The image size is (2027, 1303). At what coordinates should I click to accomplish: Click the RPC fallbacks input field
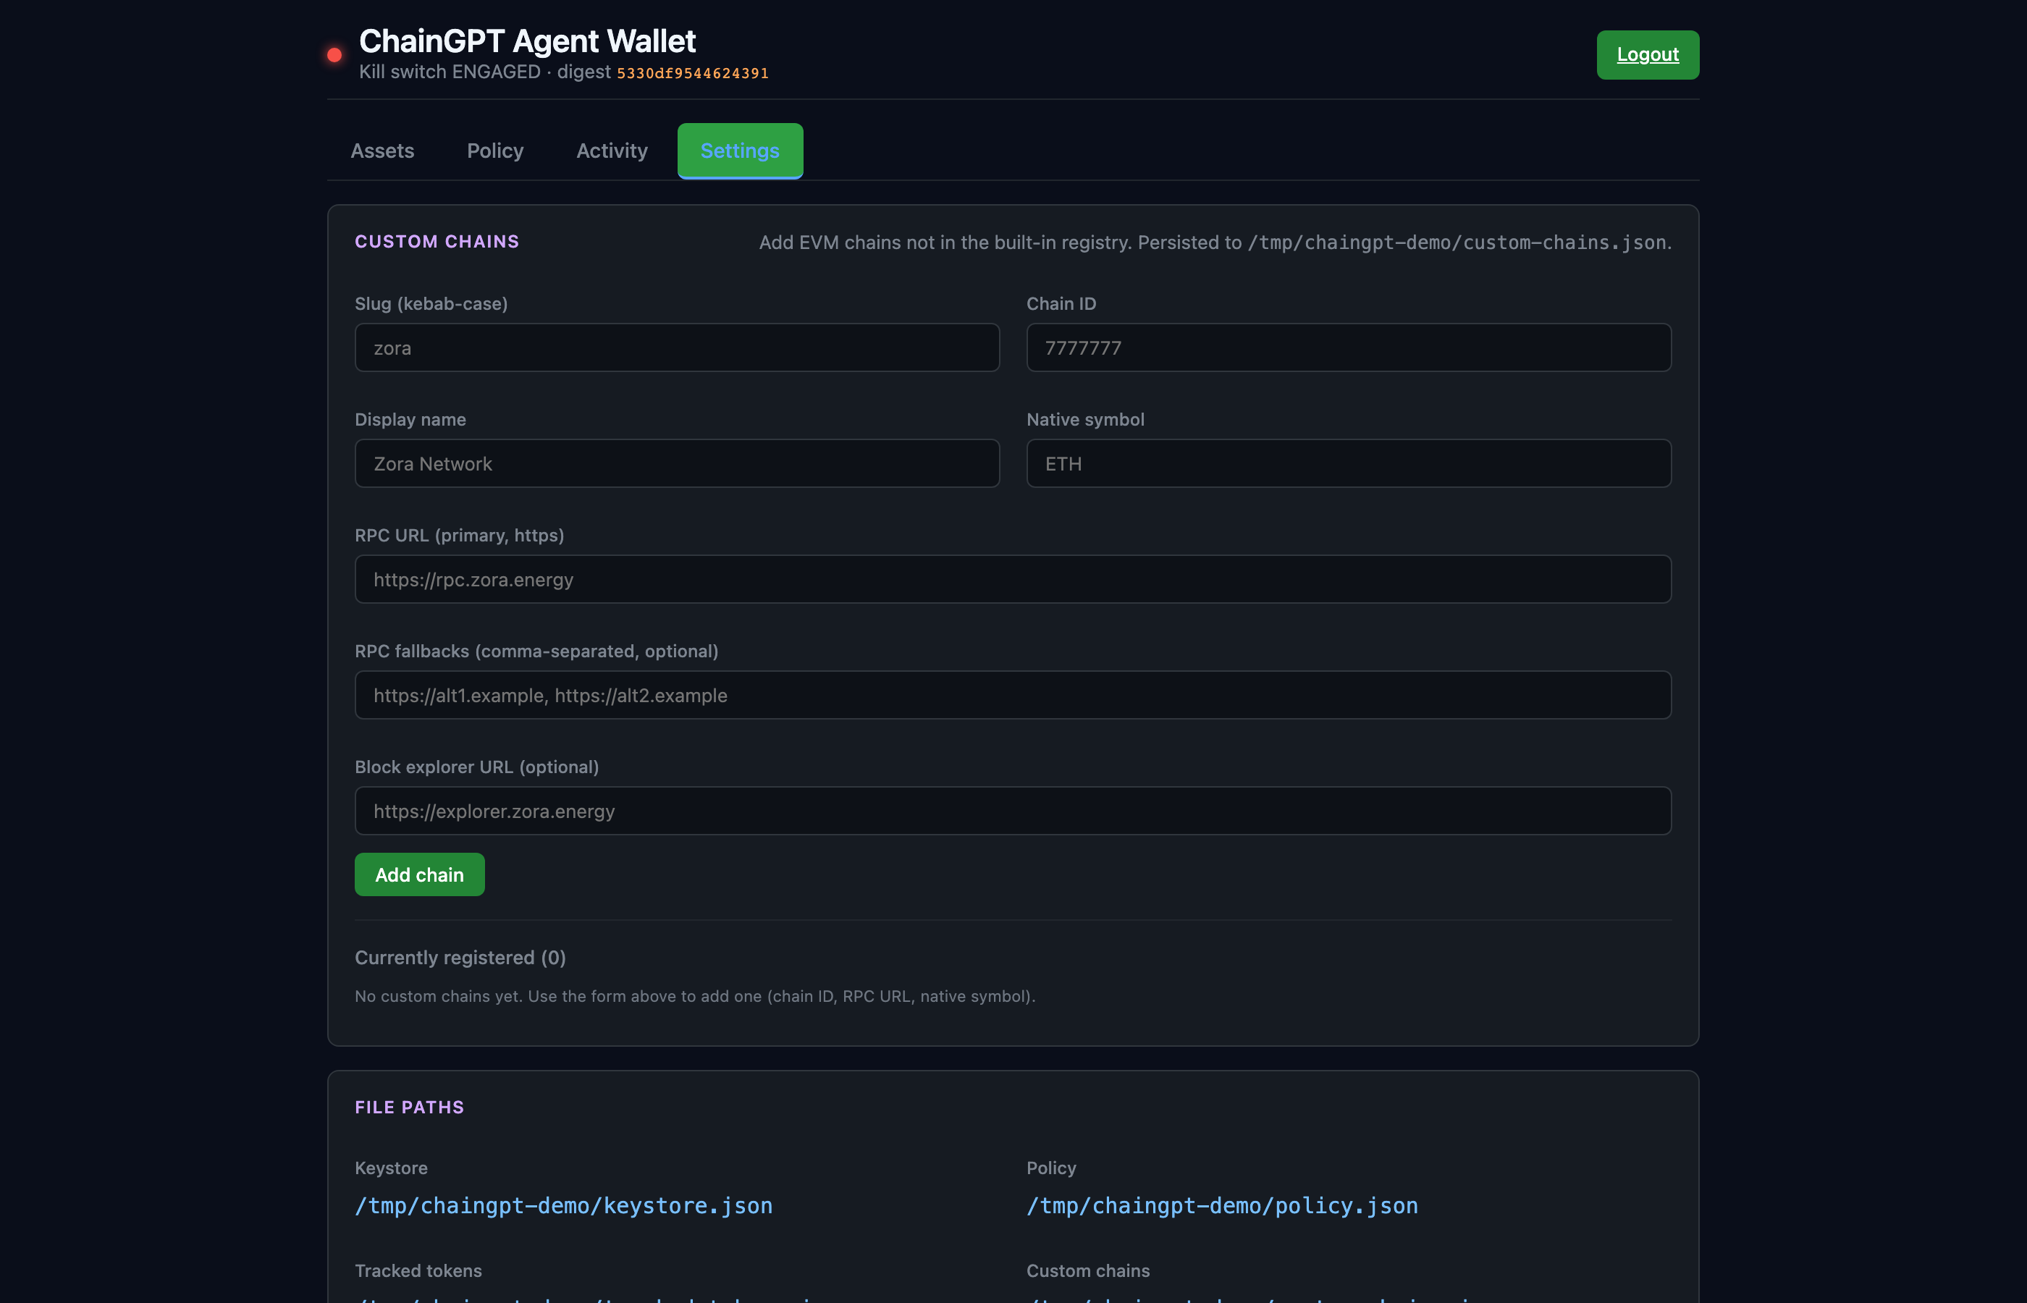[1013, 696]
